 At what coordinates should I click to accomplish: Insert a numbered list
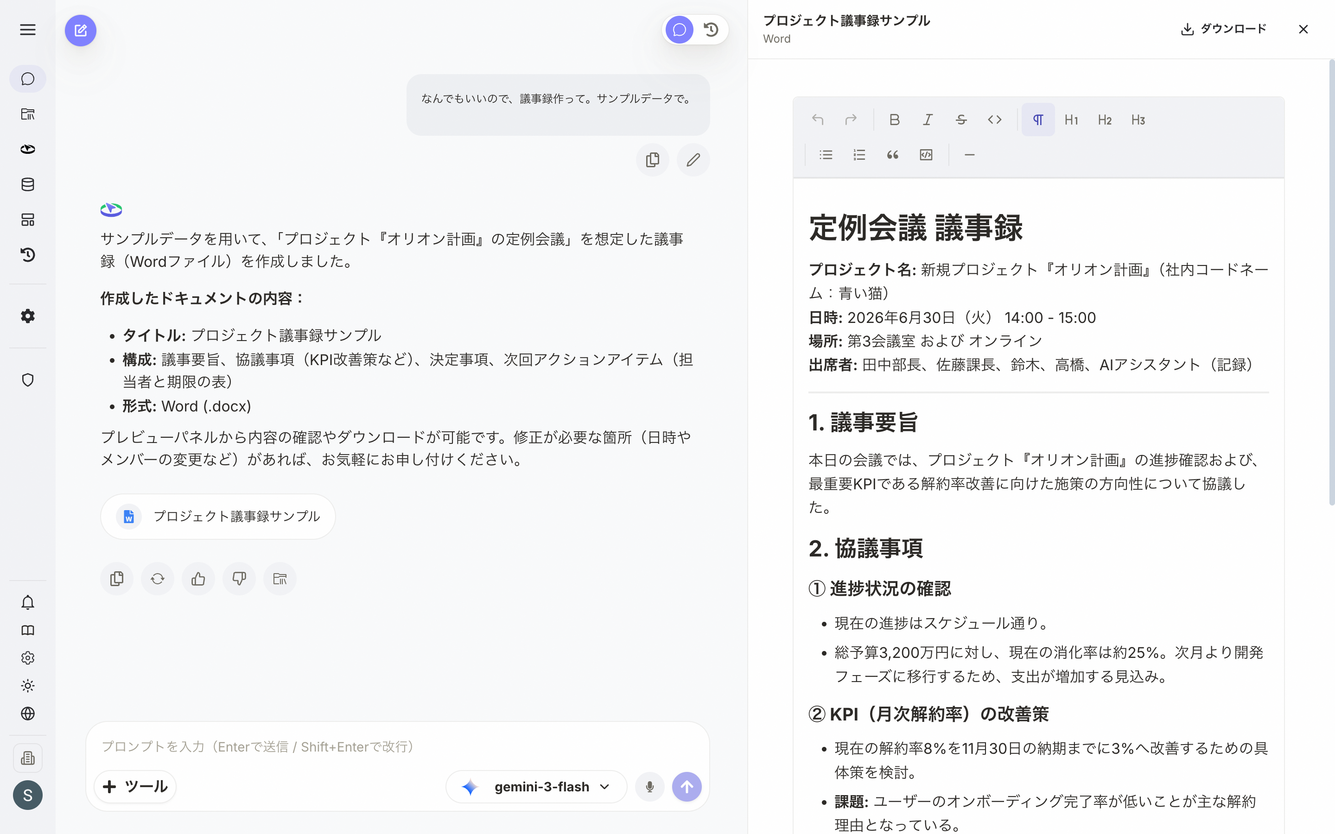(859, 155)
